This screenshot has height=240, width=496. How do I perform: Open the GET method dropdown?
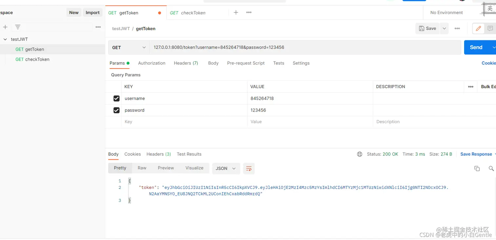[x=129, y=48]
